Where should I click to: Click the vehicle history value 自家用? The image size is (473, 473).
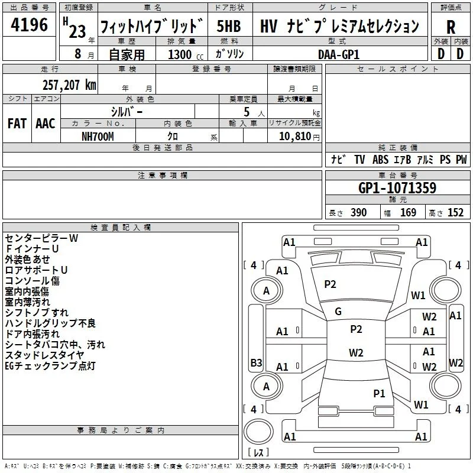tap(127, 54)
